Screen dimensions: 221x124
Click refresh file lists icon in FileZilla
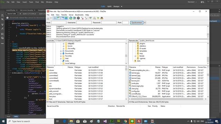tap(71, 18)
